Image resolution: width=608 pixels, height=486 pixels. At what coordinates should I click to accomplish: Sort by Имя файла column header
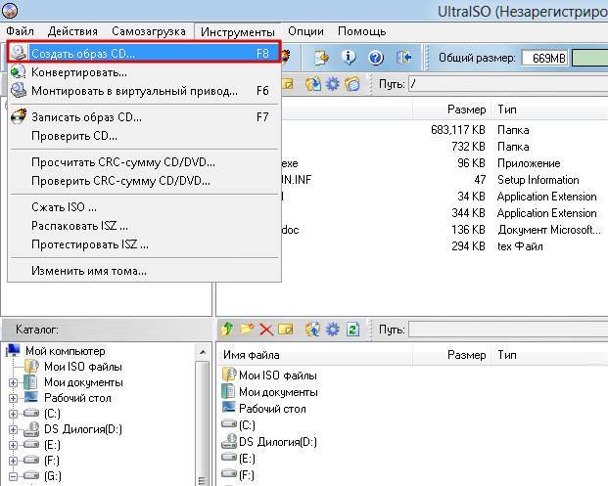click(314, 355)
